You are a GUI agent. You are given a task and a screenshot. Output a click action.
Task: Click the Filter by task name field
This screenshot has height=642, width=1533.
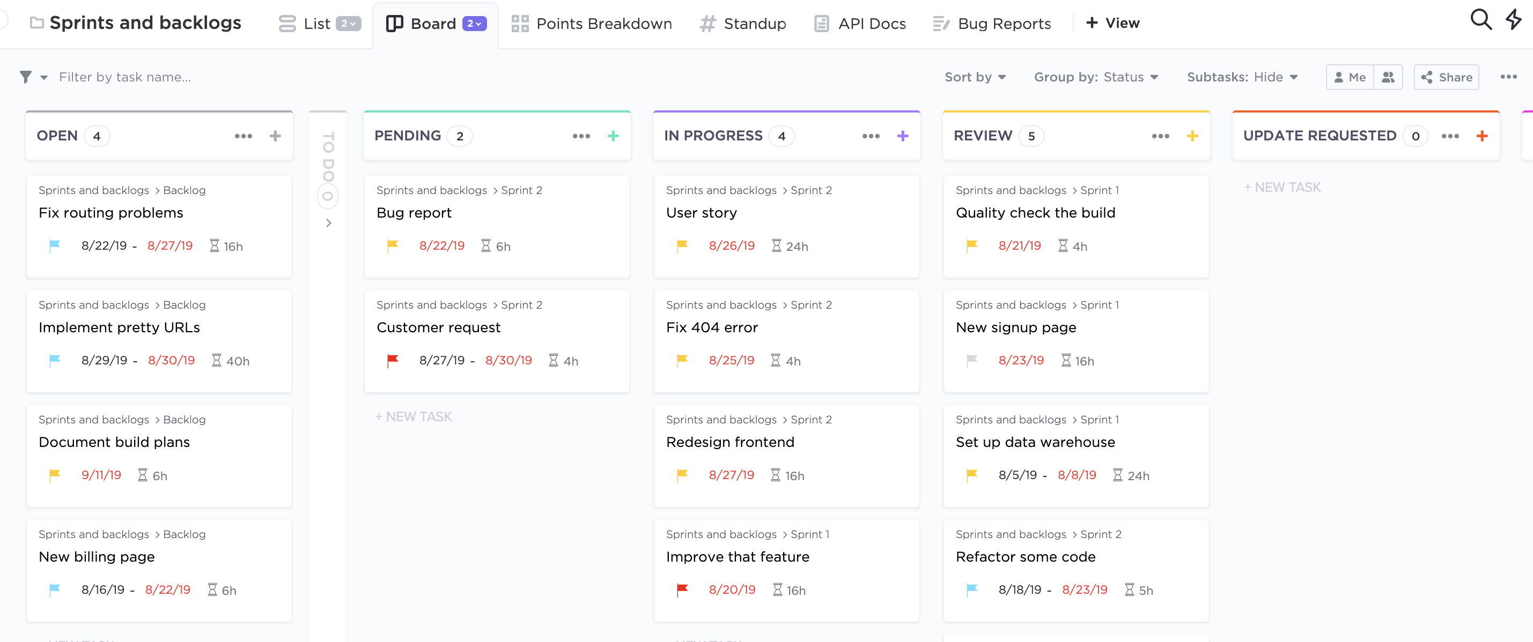[125, 77]
